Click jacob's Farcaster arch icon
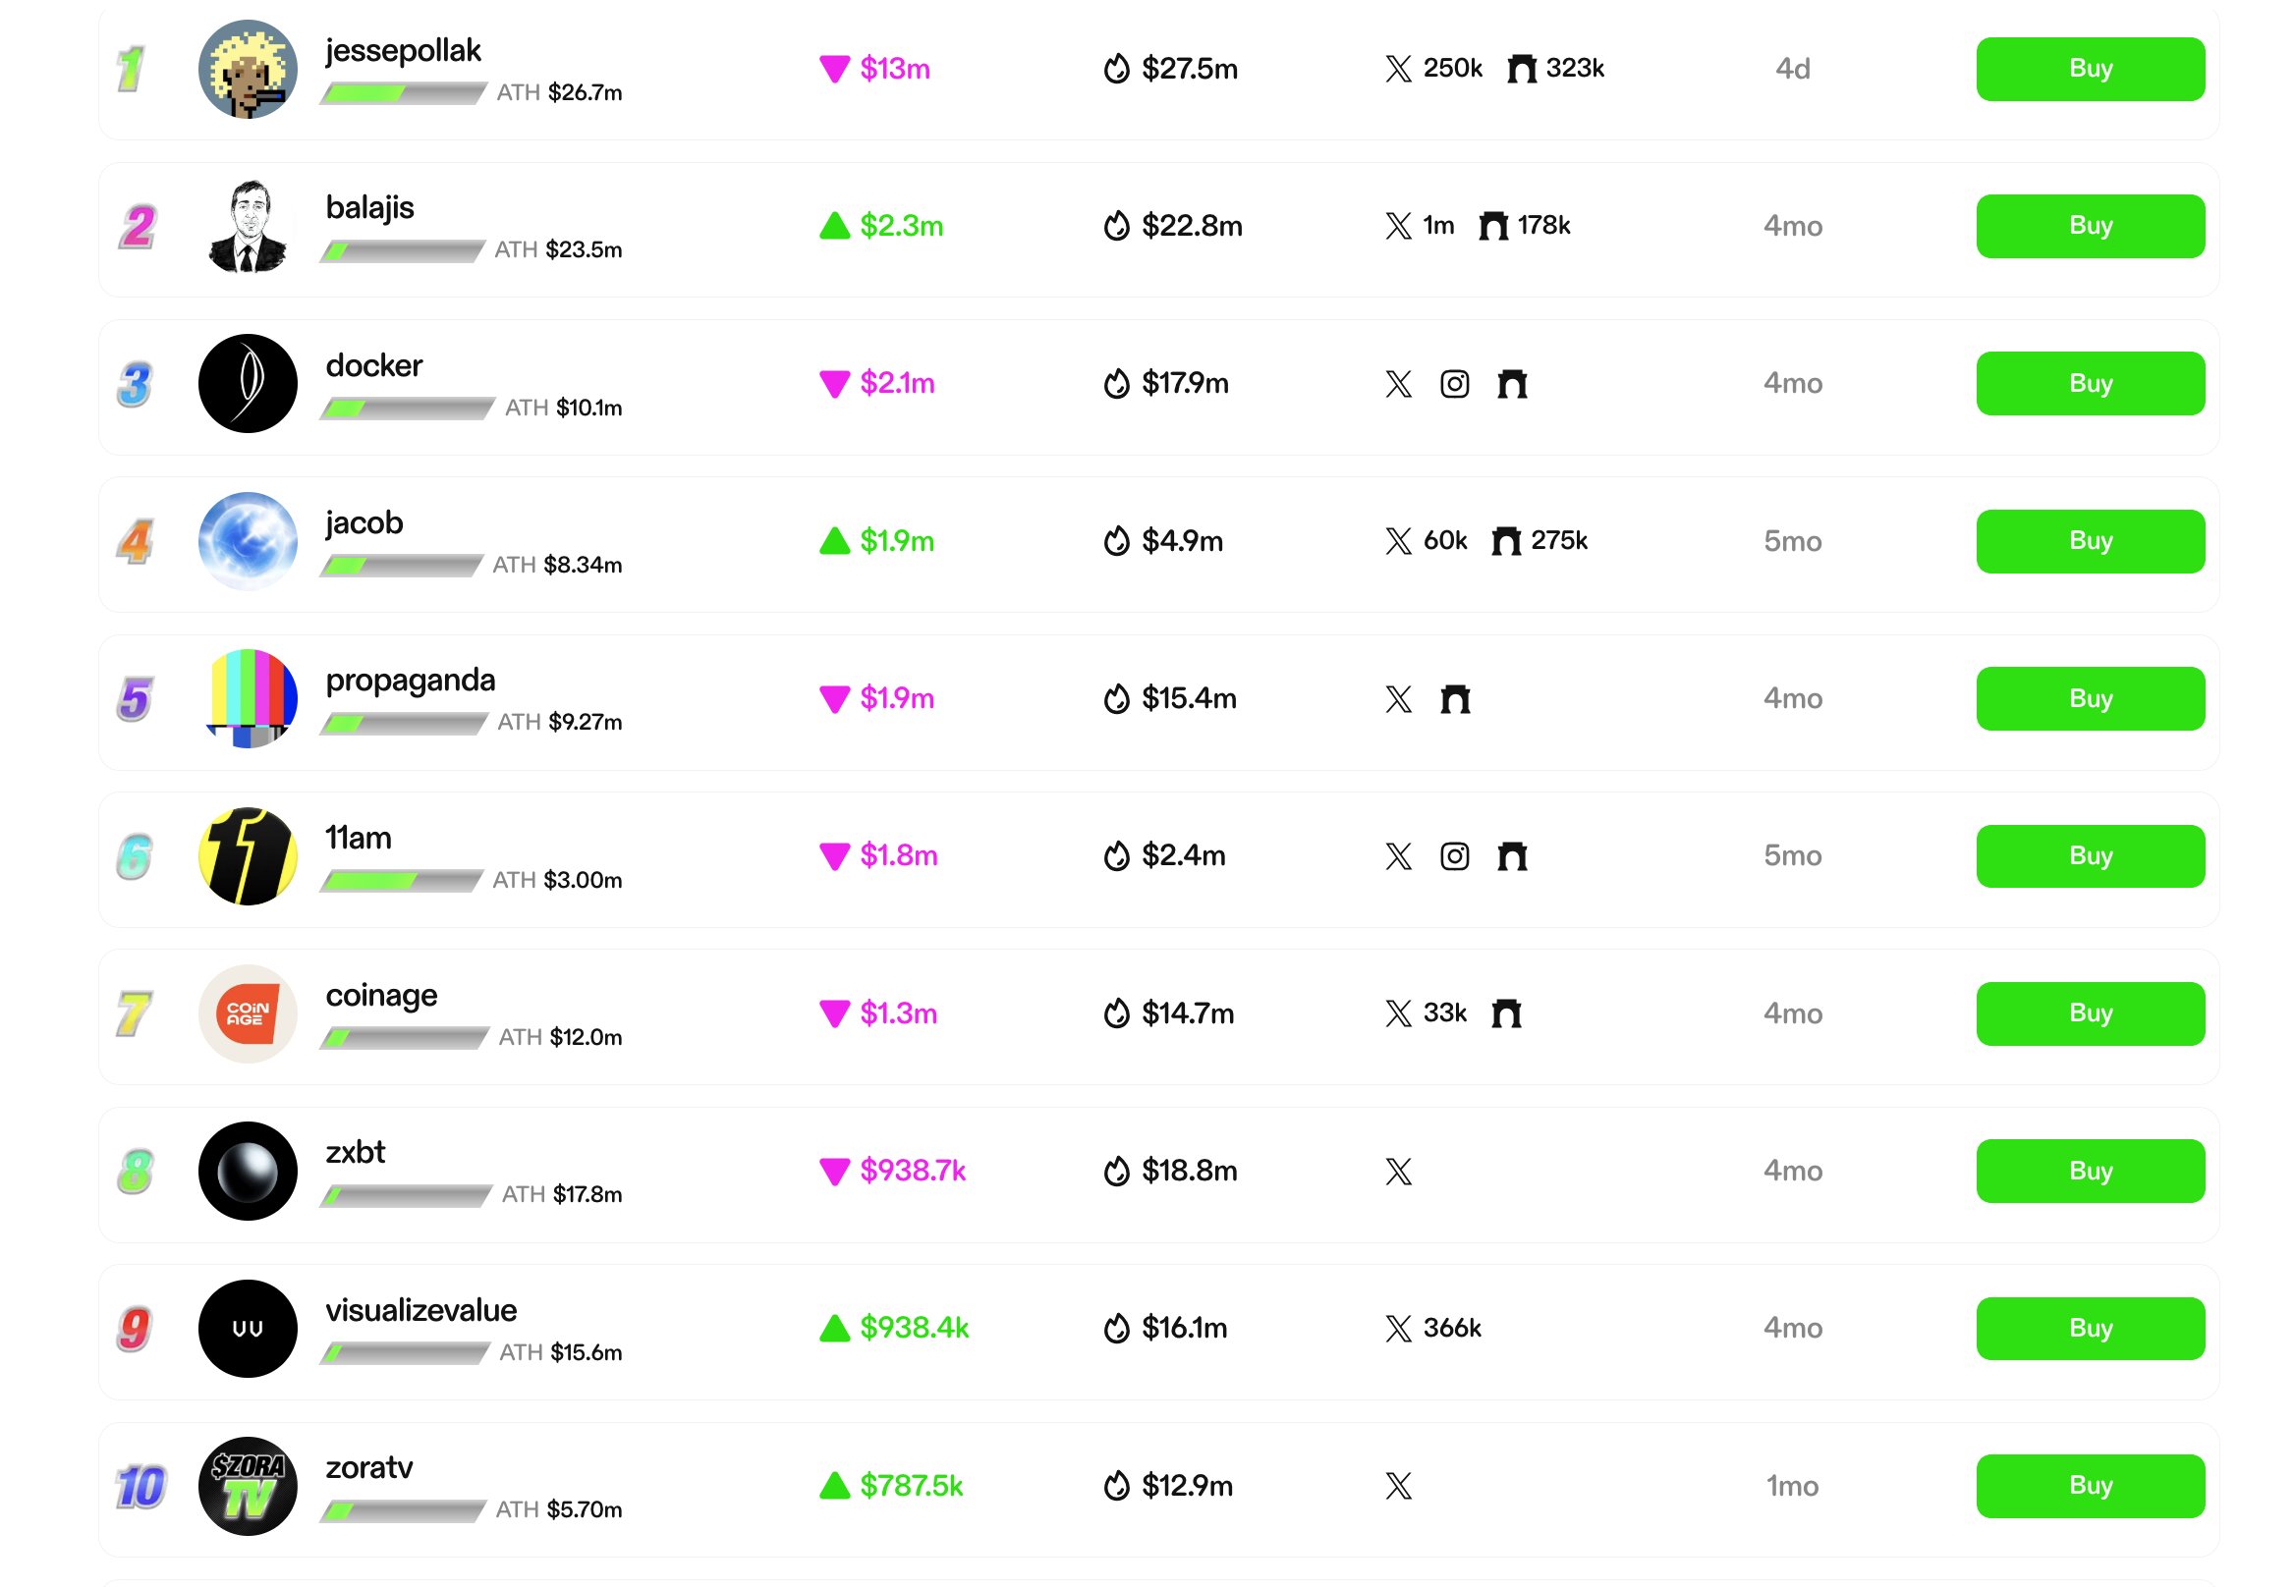The width and height of the screenshot is (2295, 1587). pos(1506,541)
